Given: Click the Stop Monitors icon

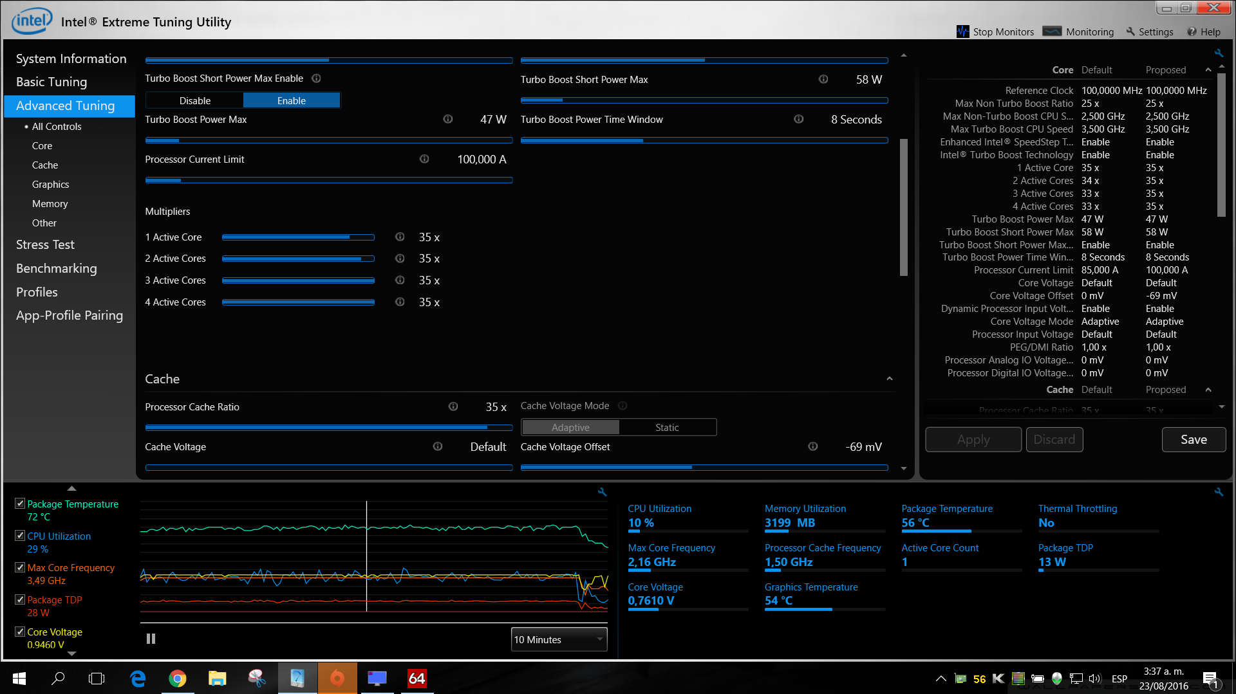Looking at the screenshot, I should (x=962, y=32).
